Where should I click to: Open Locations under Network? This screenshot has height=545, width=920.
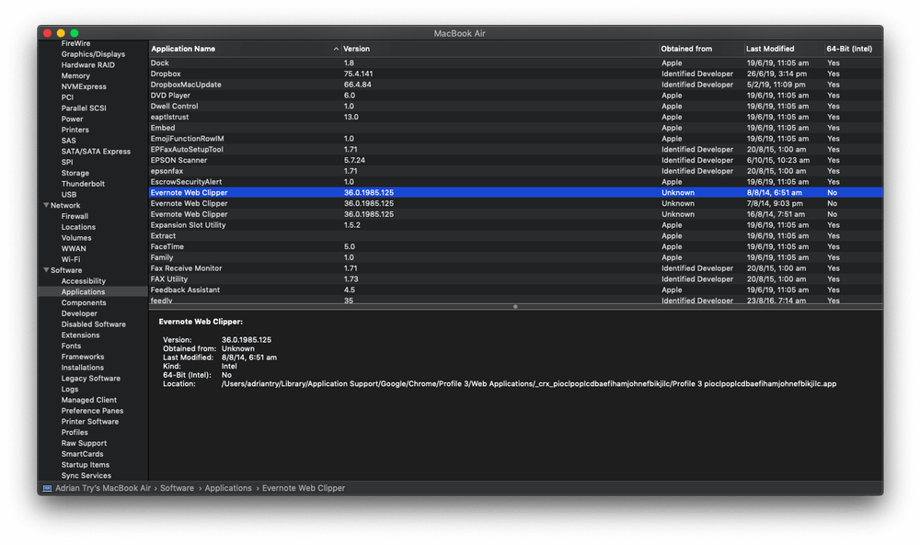[x=78, y=227]
